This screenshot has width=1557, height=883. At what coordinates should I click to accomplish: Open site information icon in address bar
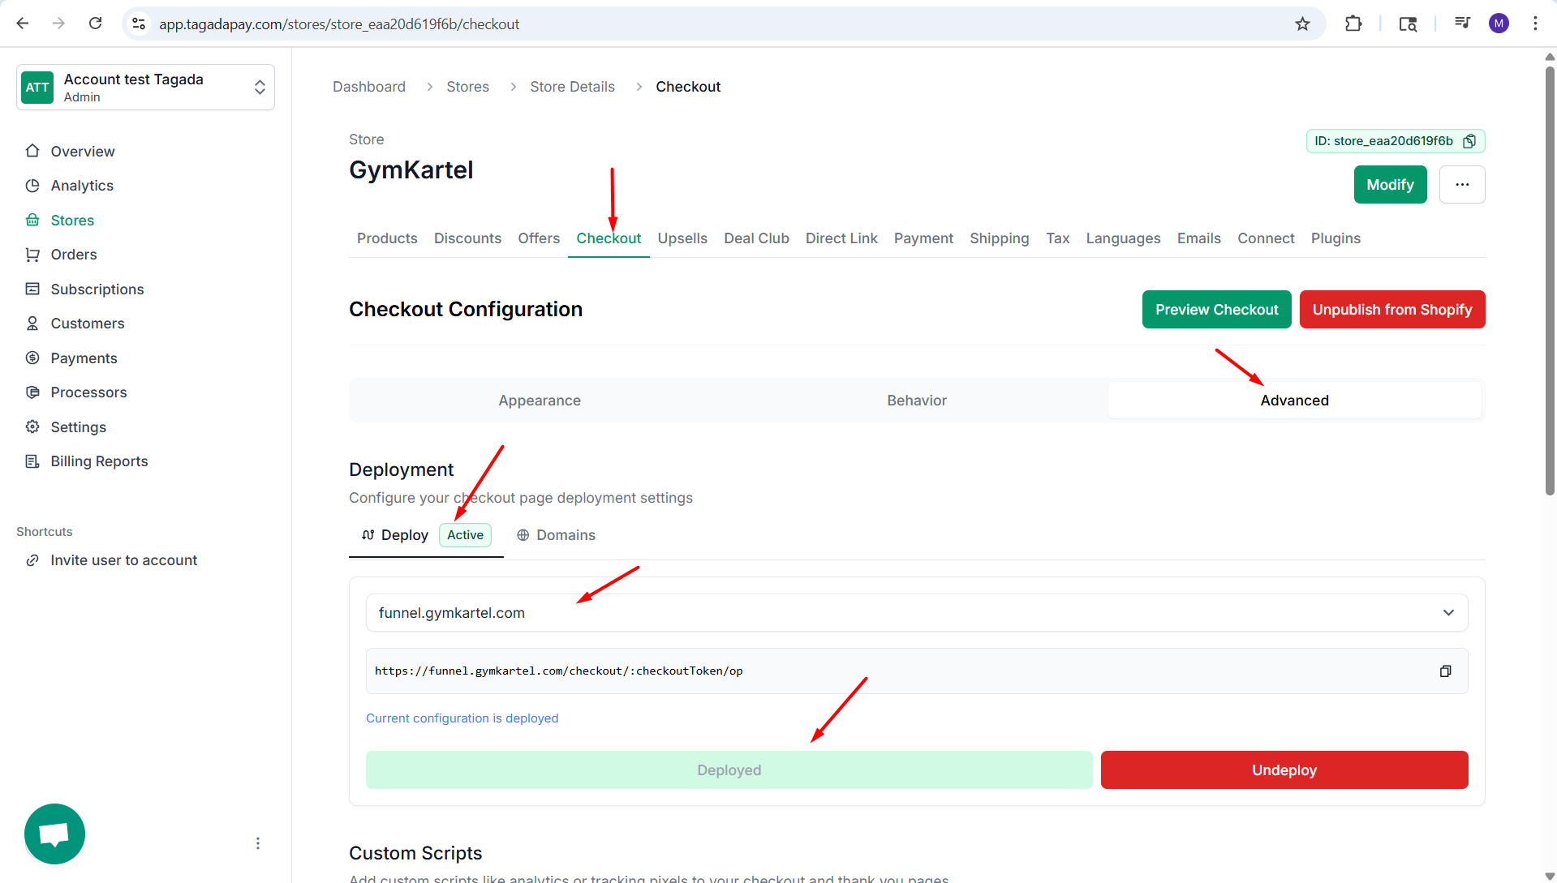click(139, 24)
